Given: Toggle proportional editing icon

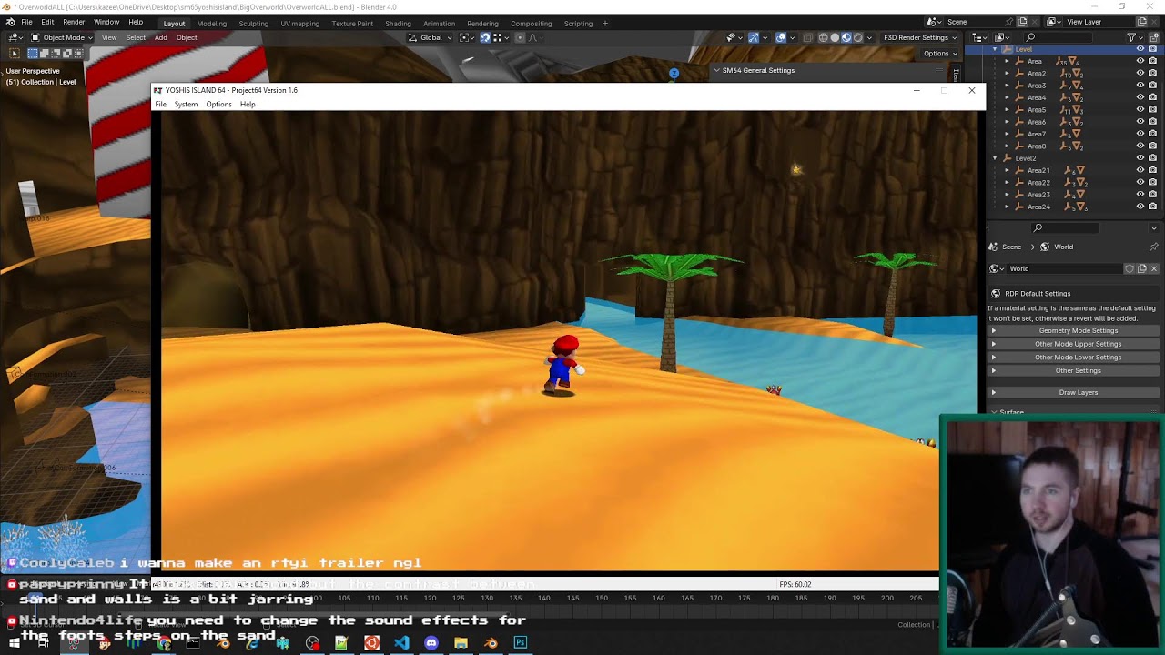Looking at the screenshot, I should [520, 37].
